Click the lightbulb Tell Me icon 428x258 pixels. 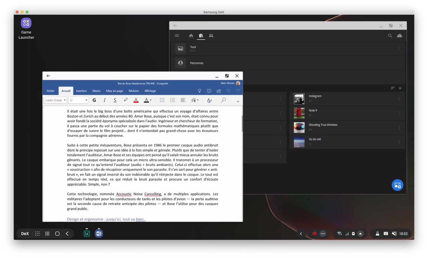pyautogui.click(x=199, y=91)
